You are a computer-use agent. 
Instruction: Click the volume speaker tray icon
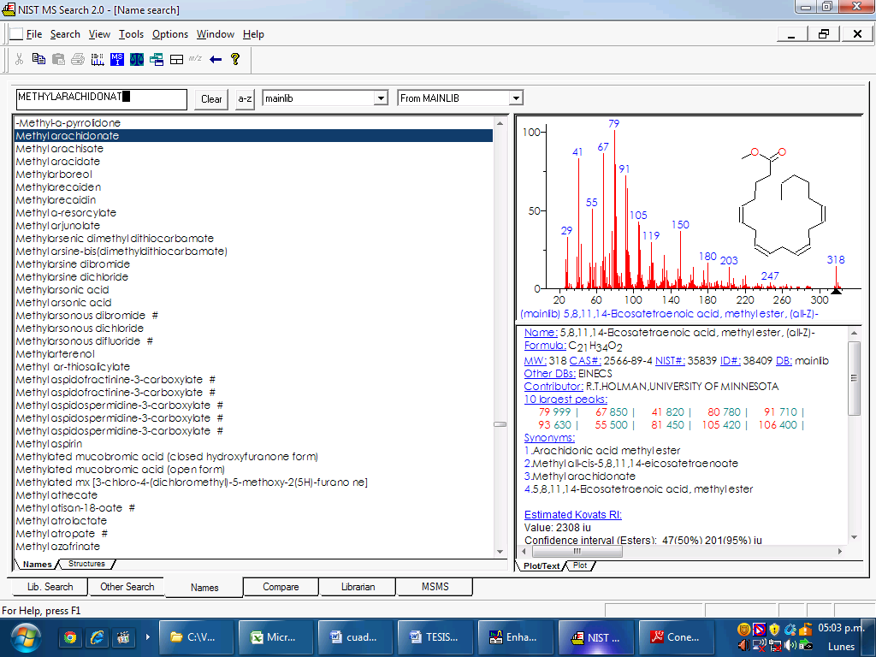790,645
